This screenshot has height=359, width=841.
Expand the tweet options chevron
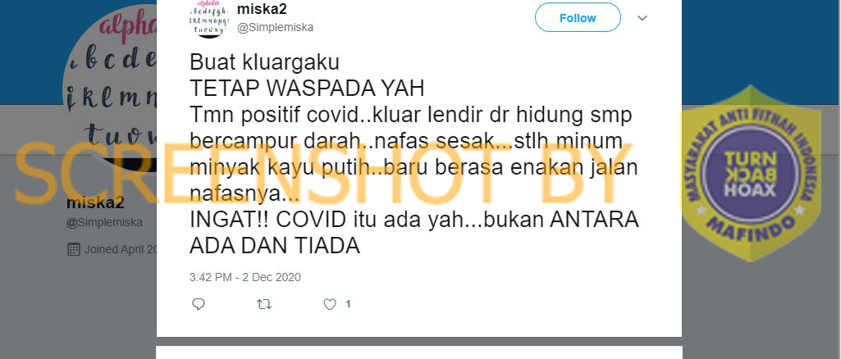(642, 18)
